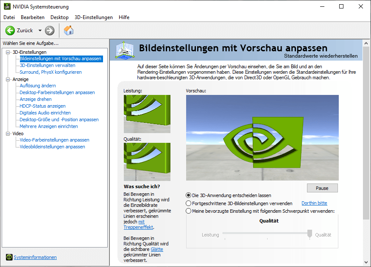Open 'Video-Farbeinstellungen anpassen'
371x267 pixels.
coord(54,140)
